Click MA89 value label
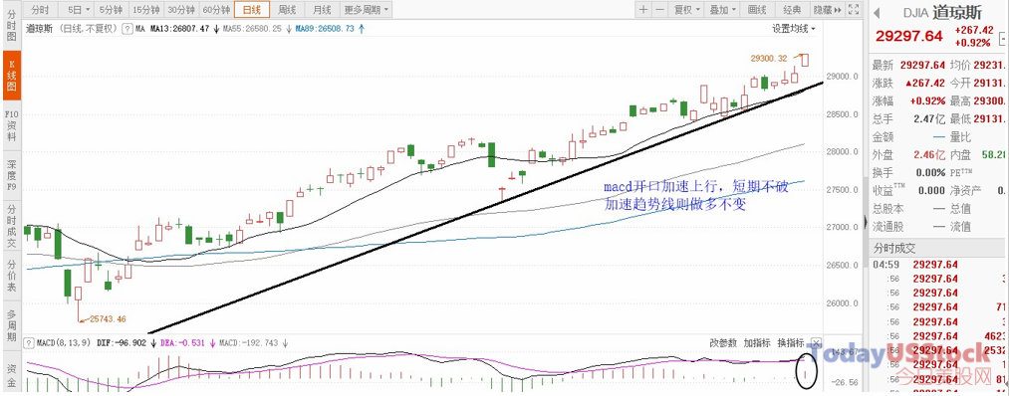 point(325,29)
